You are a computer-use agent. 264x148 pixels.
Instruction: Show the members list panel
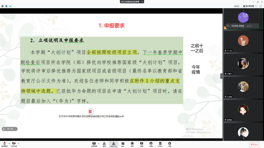113,144
